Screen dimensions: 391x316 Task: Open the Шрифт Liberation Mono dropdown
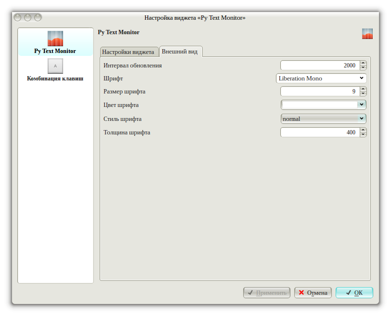click(321, 78)
